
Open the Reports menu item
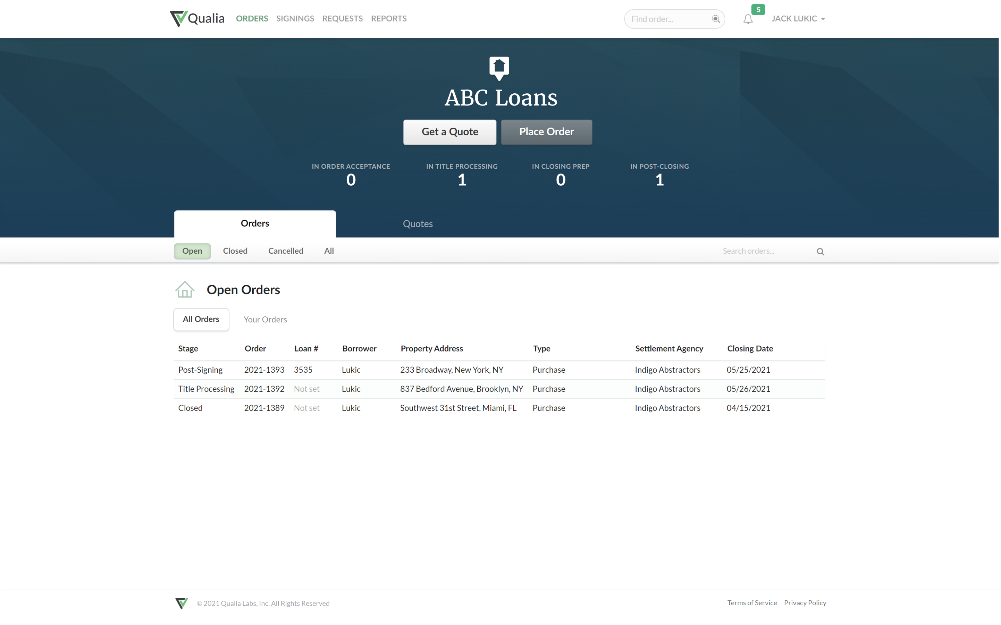click(x=388, y=19)
